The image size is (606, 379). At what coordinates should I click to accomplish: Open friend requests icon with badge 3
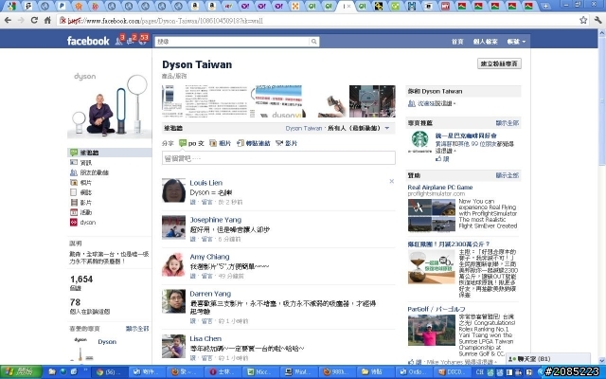[120, 40]
